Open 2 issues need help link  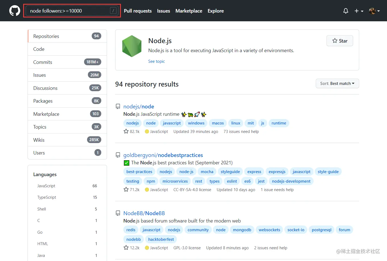[271, 248]
